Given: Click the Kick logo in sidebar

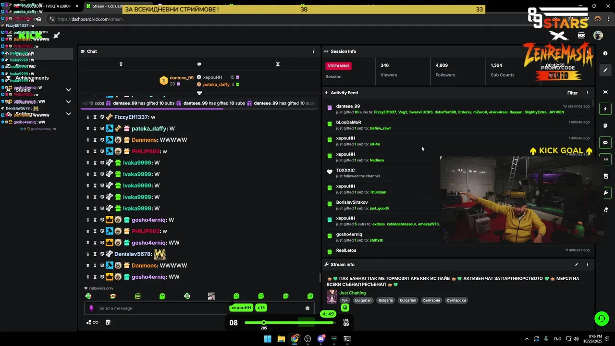Looking at the screenshot, I should pos(30,36).
